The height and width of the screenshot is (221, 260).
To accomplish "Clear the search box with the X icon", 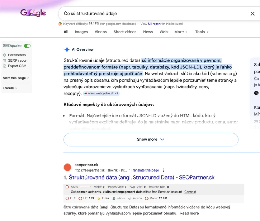I will [252, 14].
